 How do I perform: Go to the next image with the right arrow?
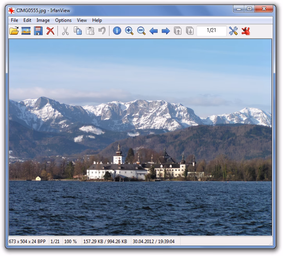tap(166, 31)
